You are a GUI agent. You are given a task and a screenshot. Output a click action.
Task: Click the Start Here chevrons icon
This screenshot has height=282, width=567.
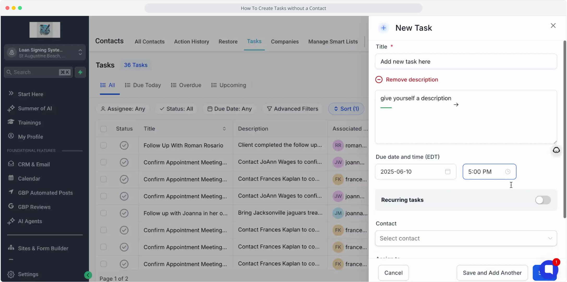11,93
